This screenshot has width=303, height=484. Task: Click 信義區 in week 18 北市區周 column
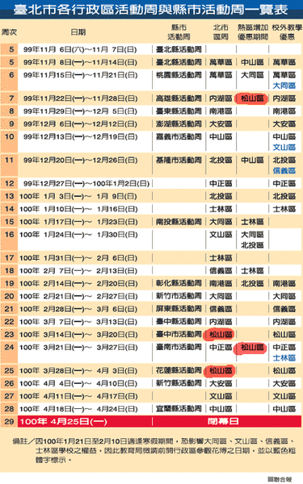point(221,271)
